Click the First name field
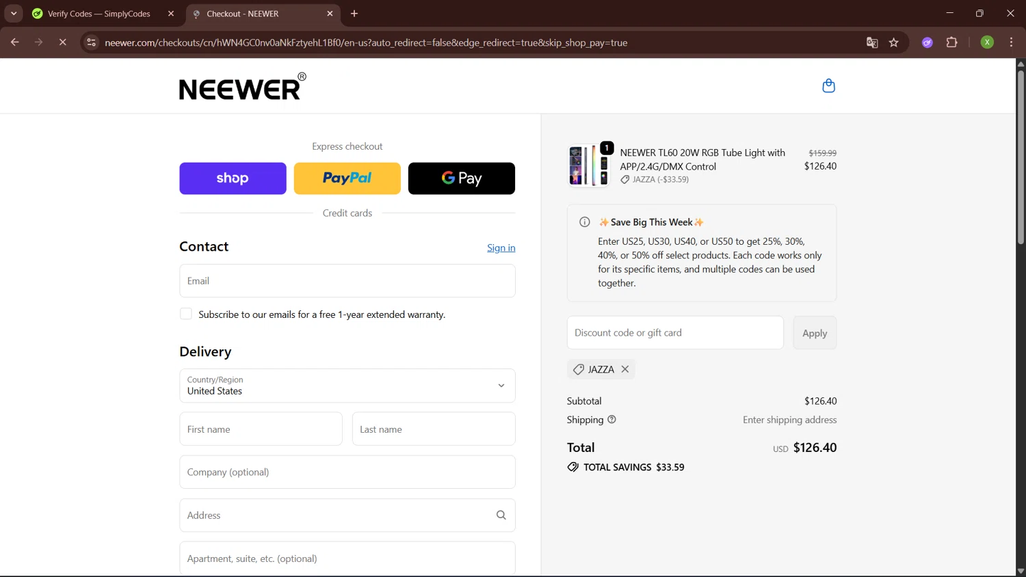Viewport: 1026px width, 577px height. pyautogui.click(x=261, y=429)
